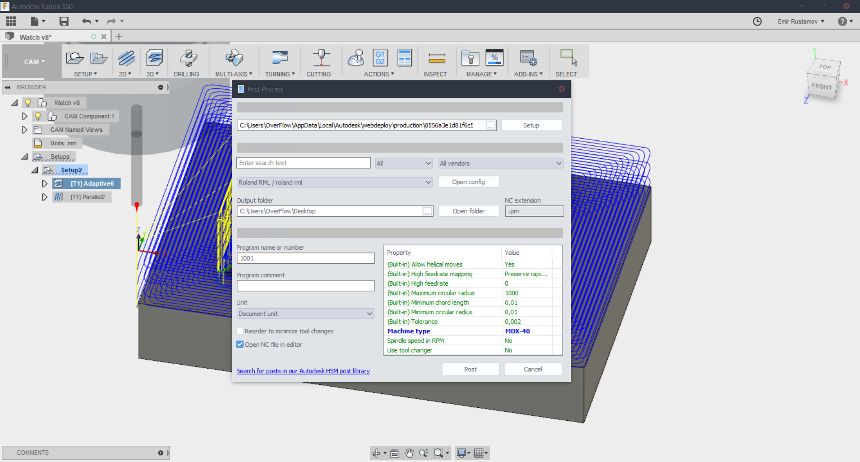Activate the Select cursor tool
Screen dimensions: 860x462
pyautogui.click(x=569, y=58)
